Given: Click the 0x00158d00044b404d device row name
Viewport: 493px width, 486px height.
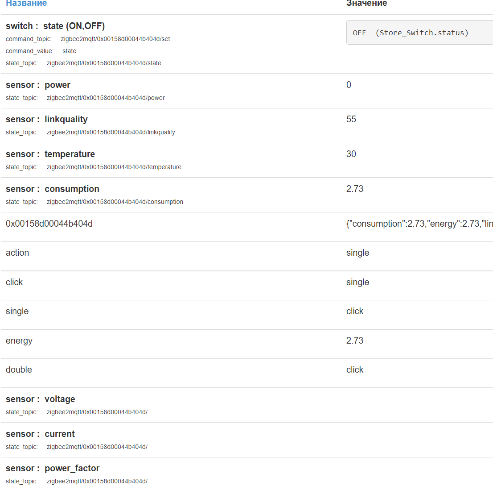Looking at the screenshot, I should pyautogui.click(x=49, y=224).
